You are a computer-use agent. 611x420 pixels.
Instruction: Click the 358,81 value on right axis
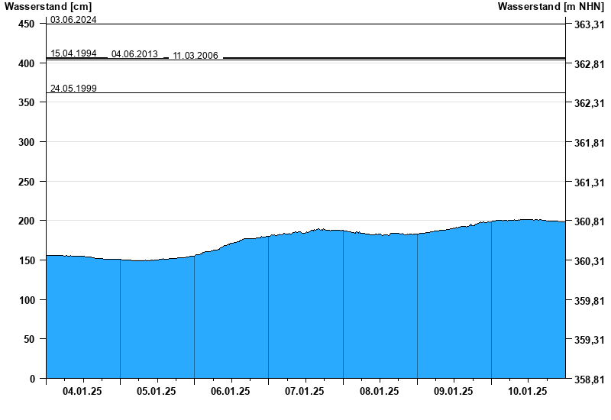click(x=587, y=379)
